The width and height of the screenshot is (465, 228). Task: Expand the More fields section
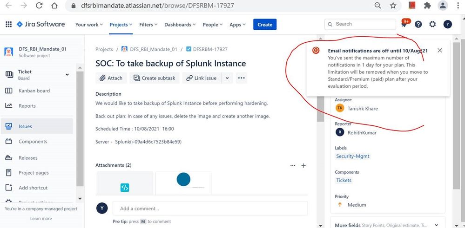[x=388, y=225]
